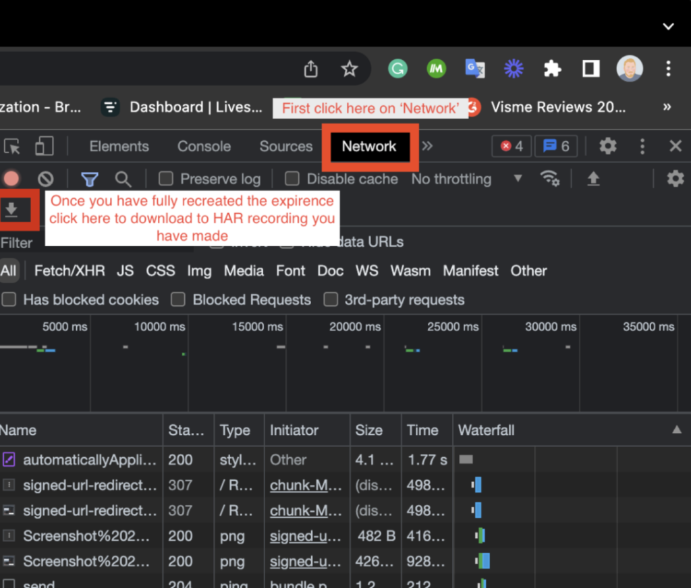Viewport: 691px width, 588px height.
Task: Select the Fetch/XHR request filter tab
Action: [69, 270]
